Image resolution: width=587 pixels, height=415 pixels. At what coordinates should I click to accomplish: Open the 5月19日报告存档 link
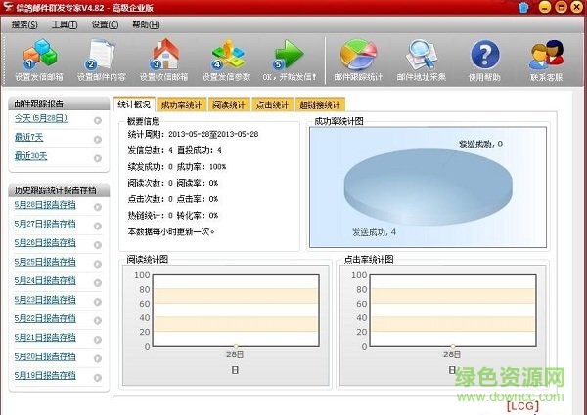pos(45,375)
